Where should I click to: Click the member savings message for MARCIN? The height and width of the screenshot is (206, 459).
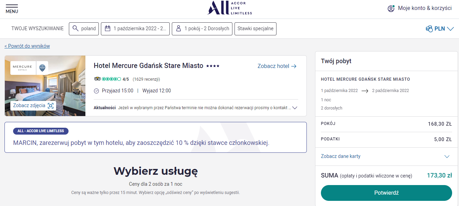tap(141, 143)
